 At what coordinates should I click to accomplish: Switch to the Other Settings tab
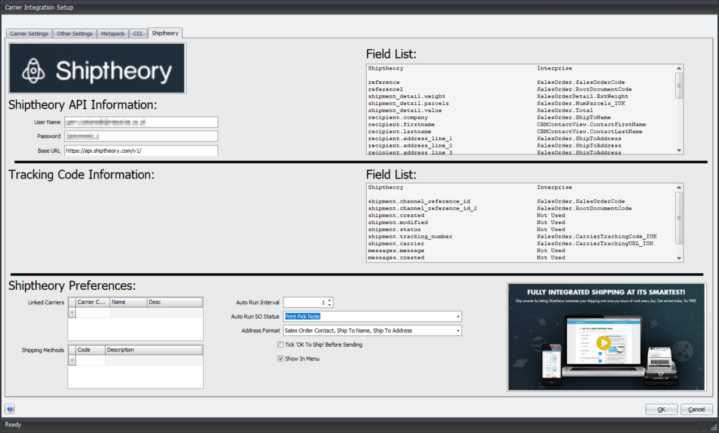coord(74,33)
